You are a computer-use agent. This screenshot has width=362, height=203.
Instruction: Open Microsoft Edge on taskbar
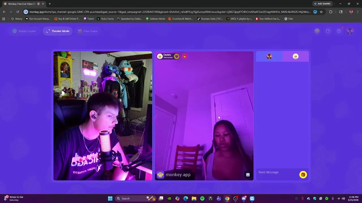[x=186, y=198]
